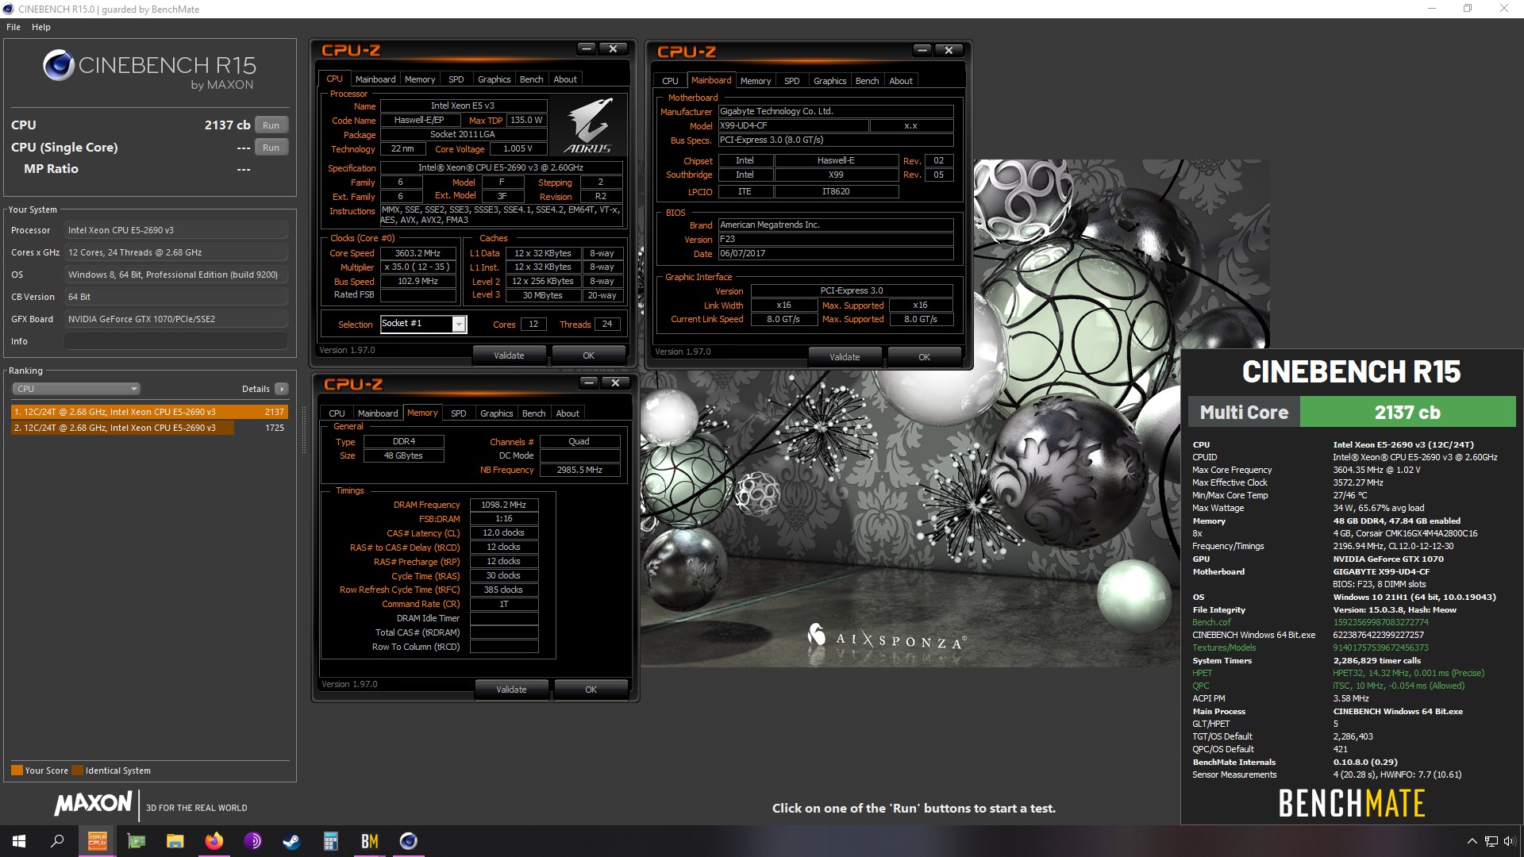Click the DRAM Frequency value 1098.2 MHz
The image size is (1524, 857).
tap(504, 505)
